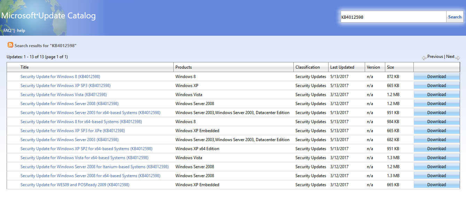The image size is (466, 199).
Task: Open the help link
Action: click(21, 31)
